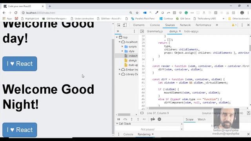The width and height of the screenshot is (251, 141).
Task: Open Apps shortcut in bookmarks bar
Action: click(x=7, y=18)
